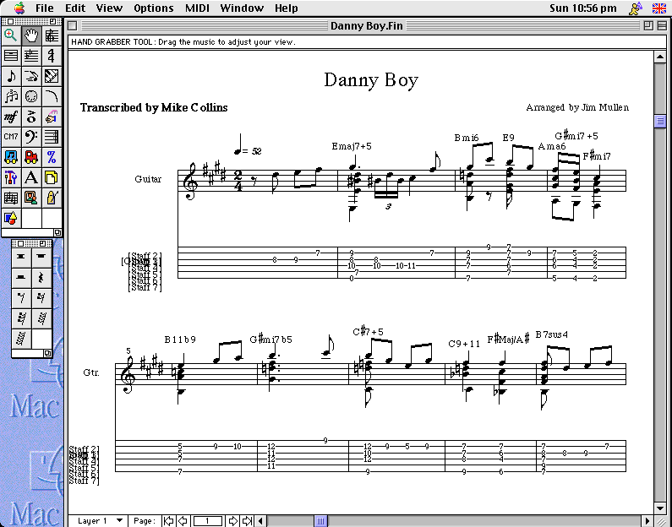672x527 pixels.
Task: Open the MIDI menu
Action: click(197, 8)
